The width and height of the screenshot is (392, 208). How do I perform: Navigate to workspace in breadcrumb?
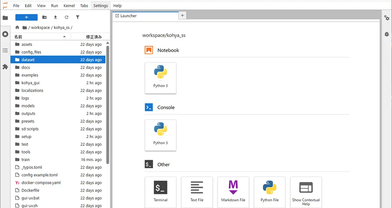41,28
